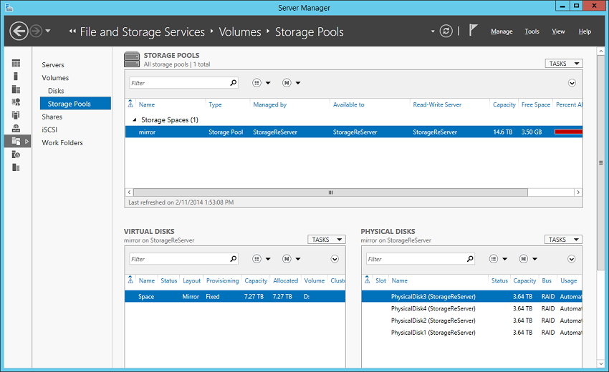Open the Storage Pools TASKS dropdown
Image resolution: width=609 pixels, height=372 pixels.
[x=564, y=64]
